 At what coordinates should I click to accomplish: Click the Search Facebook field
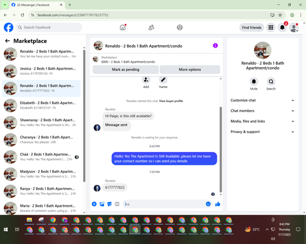(x=49, y=27)
